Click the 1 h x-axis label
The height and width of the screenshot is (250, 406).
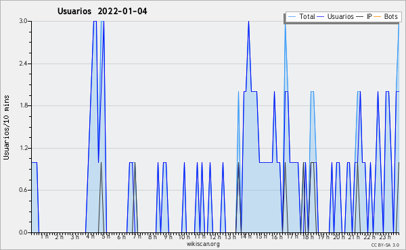point(44,236)
